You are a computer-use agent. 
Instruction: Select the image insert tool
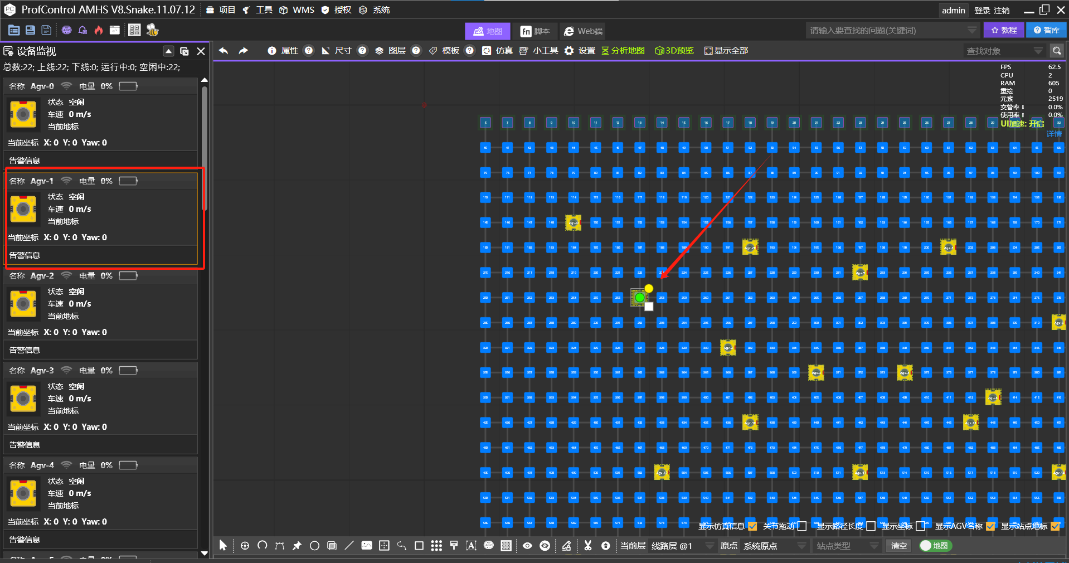366,546
